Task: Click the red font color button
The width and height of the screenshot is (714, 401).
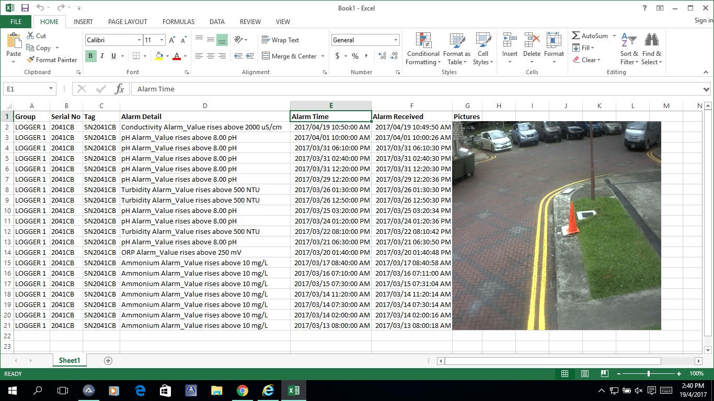Action: pyautogui.click(x=177, y=56)
